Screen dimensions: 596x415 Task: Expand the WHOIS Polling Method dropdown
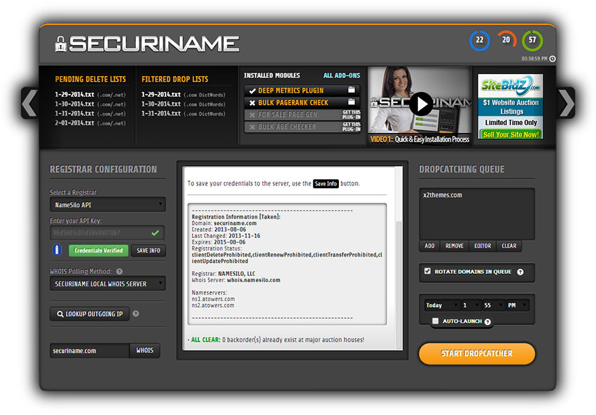point(107,284)
